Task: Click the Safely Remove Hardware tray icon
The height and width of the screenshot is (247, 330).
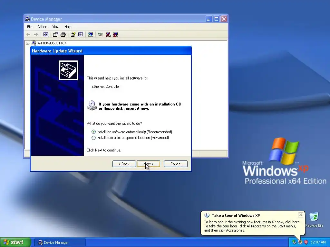Action: point(294,242)
